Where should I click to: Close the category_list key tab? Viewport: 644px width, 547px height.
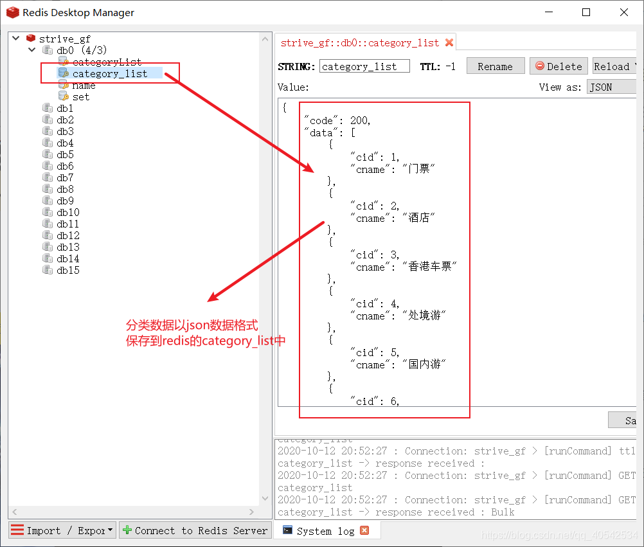[x=449, y=42]
